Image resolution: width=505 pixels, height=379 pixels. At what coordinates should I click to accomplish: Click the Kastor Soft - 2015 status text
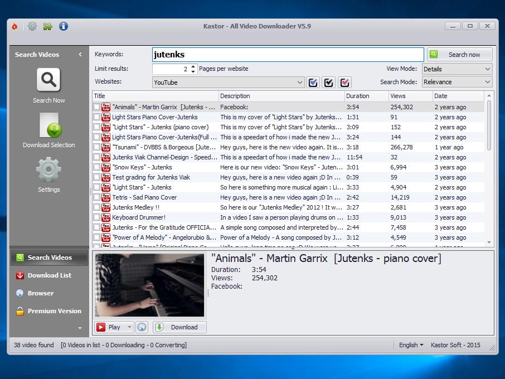point(455,345)
